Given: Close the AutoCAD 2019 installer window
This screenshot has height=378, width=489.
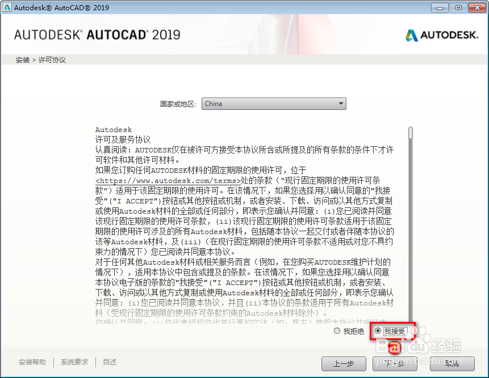Looking at the screenshot, I should click(x=477, y=8).
